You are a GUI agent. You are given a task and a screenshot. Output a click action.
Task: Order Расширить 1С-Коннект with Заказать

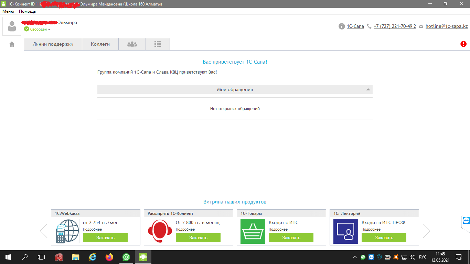pos(198,238)
